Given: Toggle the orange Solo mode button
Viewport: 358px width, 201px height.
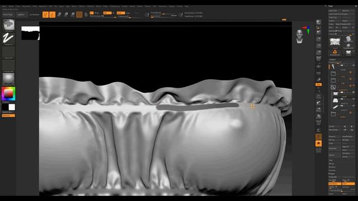Looking at the screenshot, I should (318, 143).
